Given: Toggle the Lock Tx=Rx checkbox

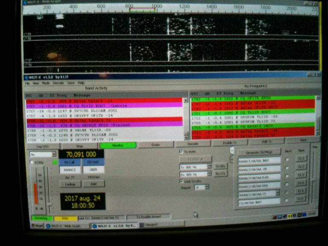Looking at the screenshot, I should 181,181.
